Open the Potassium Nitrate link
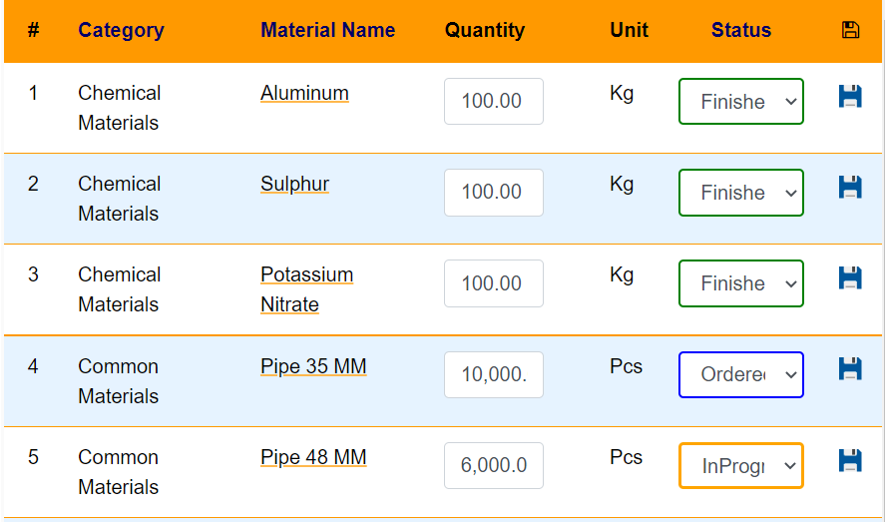Screen dimensions: 885x522 pyautogui.click(x=306, y=289)
